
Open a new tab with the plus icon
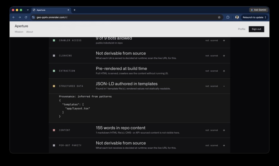pyautogui.click(x=74, y=10)
